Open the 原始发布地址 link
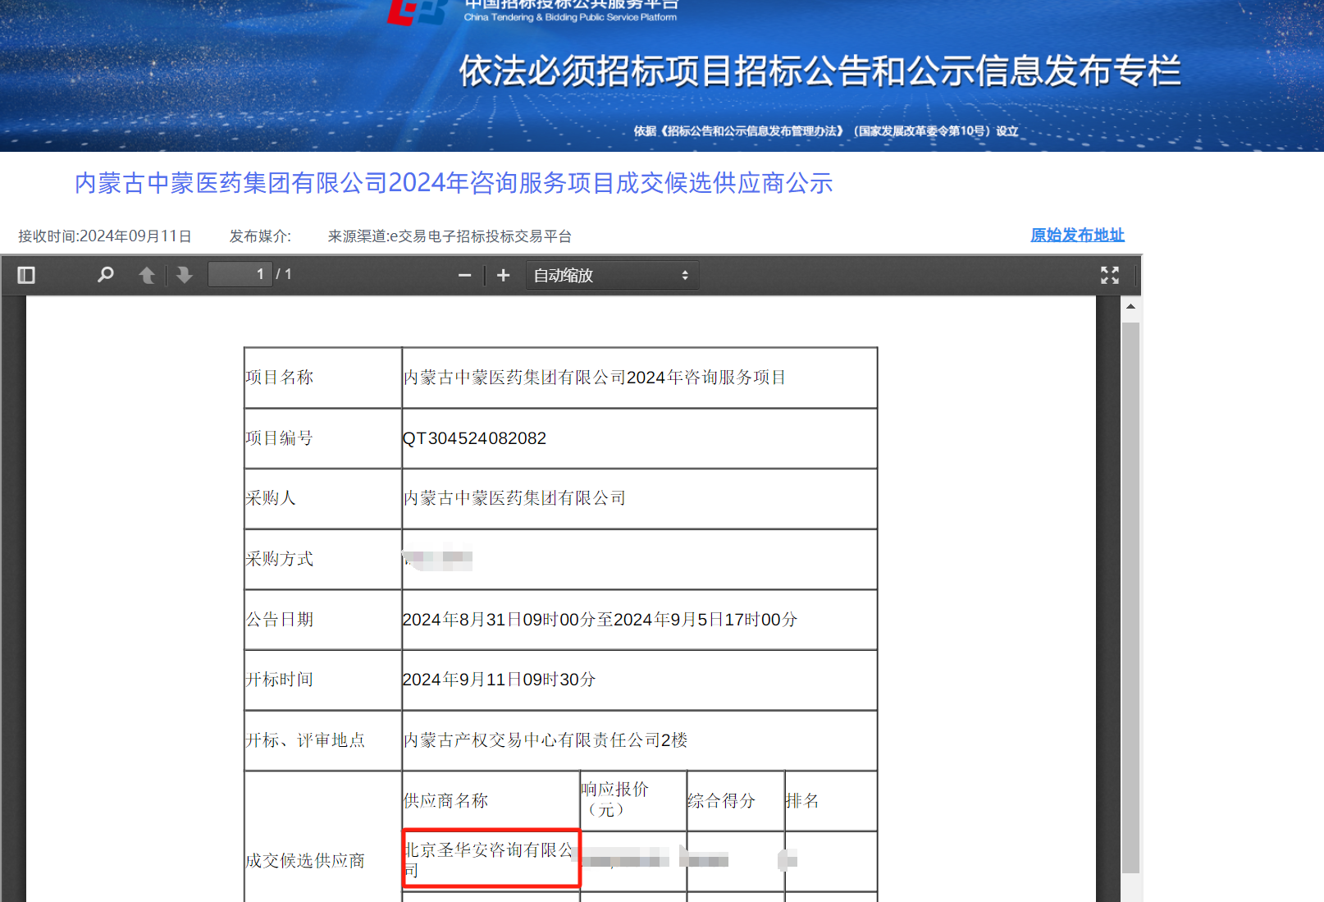The image size is (1324, 902). pos(1077,235)
